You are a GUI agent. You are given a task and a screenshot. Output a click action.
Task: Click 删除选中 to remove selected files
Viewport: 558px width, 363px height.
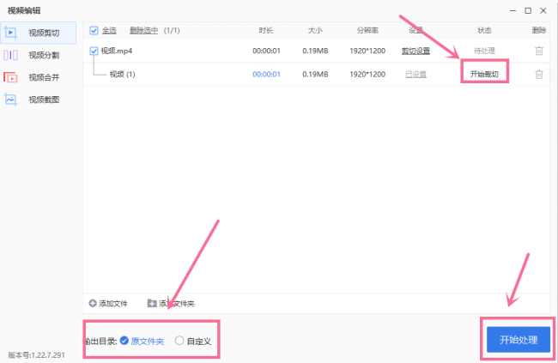coord(143,31)
